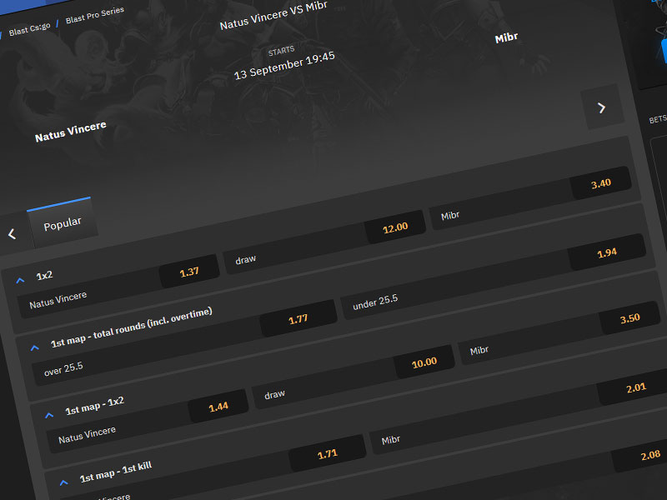This screenshot has width=667, height=500.
Task: Select Mibr at 3.40 odds
Action: (x=530, y=198)
